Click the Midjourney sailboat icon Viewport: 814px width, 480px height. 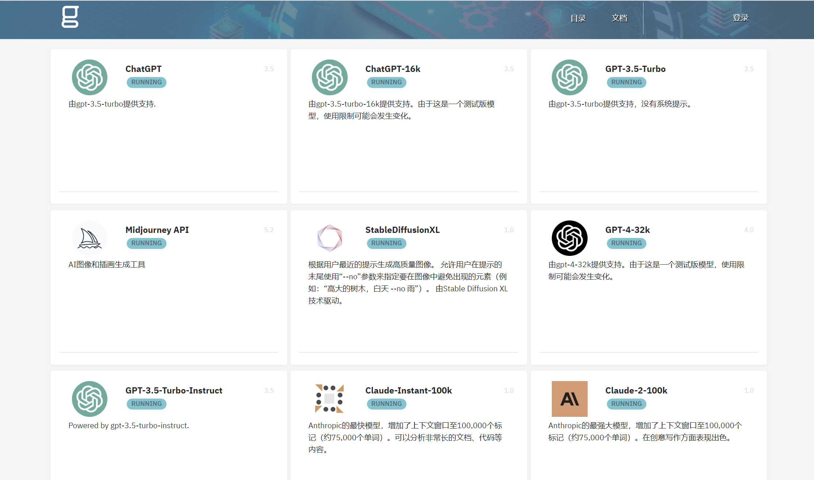pos(89,238)
